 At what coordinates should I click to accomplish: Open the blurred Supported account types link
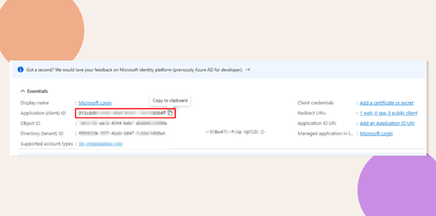tap(101, 144)
